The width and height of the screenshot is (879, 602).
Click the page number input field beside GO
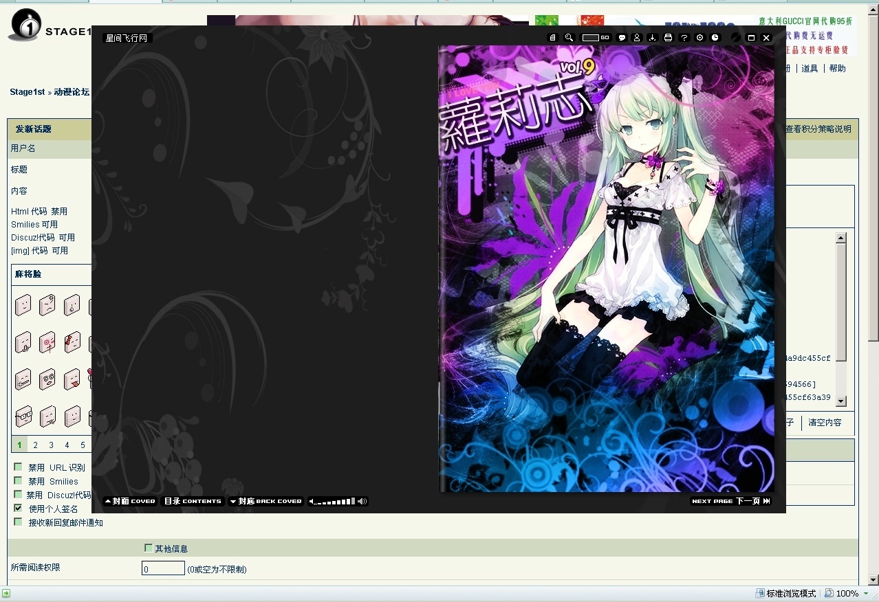pos(590,38)
